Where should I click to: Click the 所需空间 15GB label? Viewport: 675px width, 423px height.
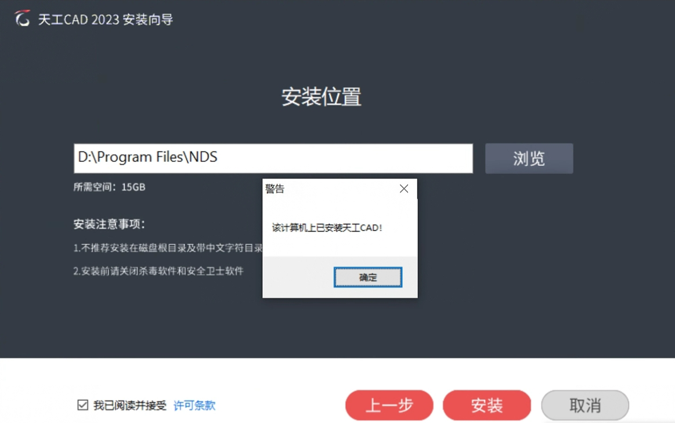(x=109, y=187)
